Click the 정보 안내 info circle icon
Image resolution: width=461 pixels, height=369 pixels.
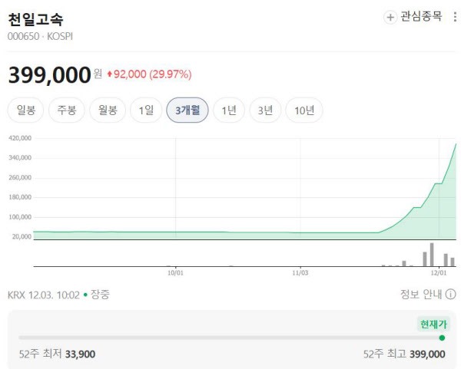click(x=451, y=294)
